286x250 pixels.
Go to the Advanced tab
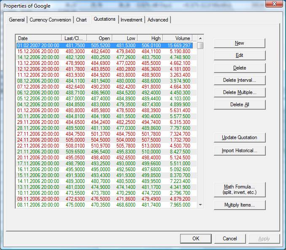[x=158, y=20]
